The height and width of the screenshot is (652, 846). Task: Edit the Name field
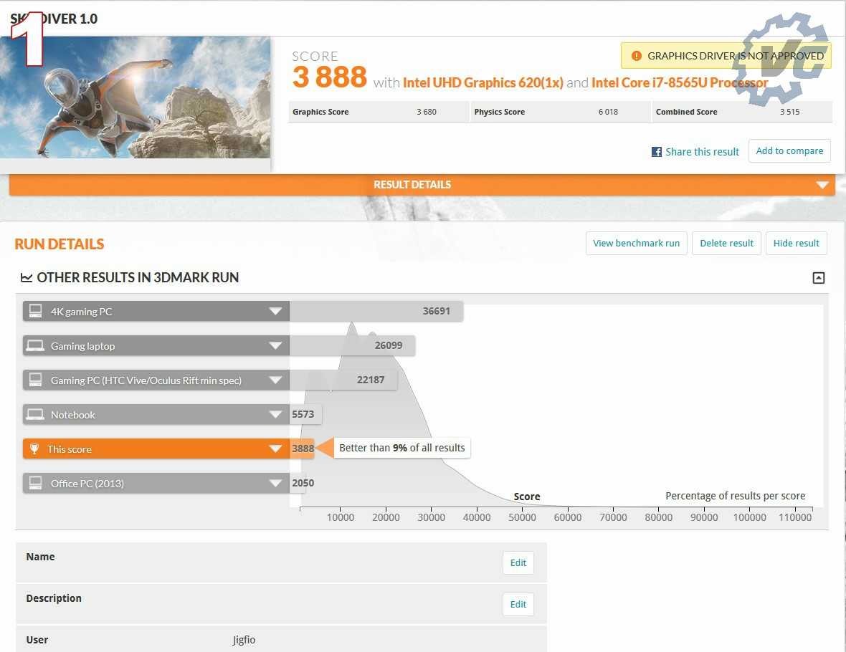coord(518,563)
